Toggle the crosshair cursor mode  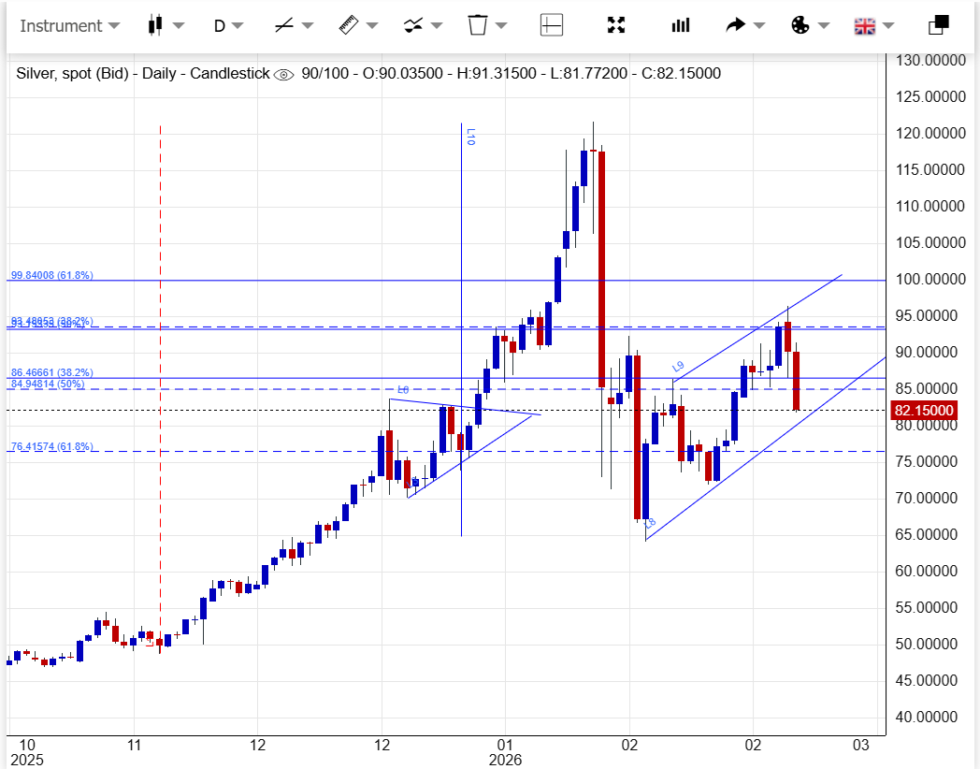(x=552, y=25)
